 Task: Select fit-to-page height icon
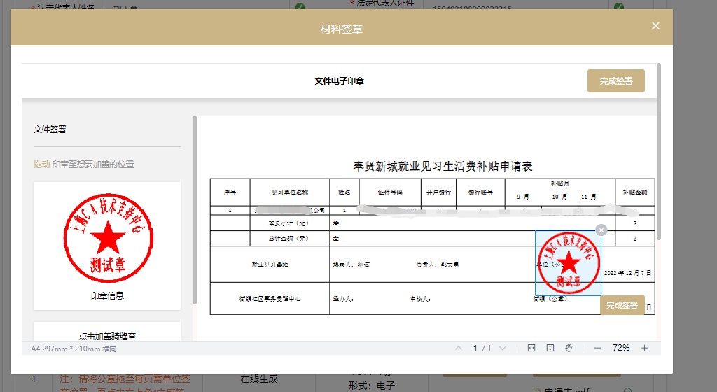550,348
